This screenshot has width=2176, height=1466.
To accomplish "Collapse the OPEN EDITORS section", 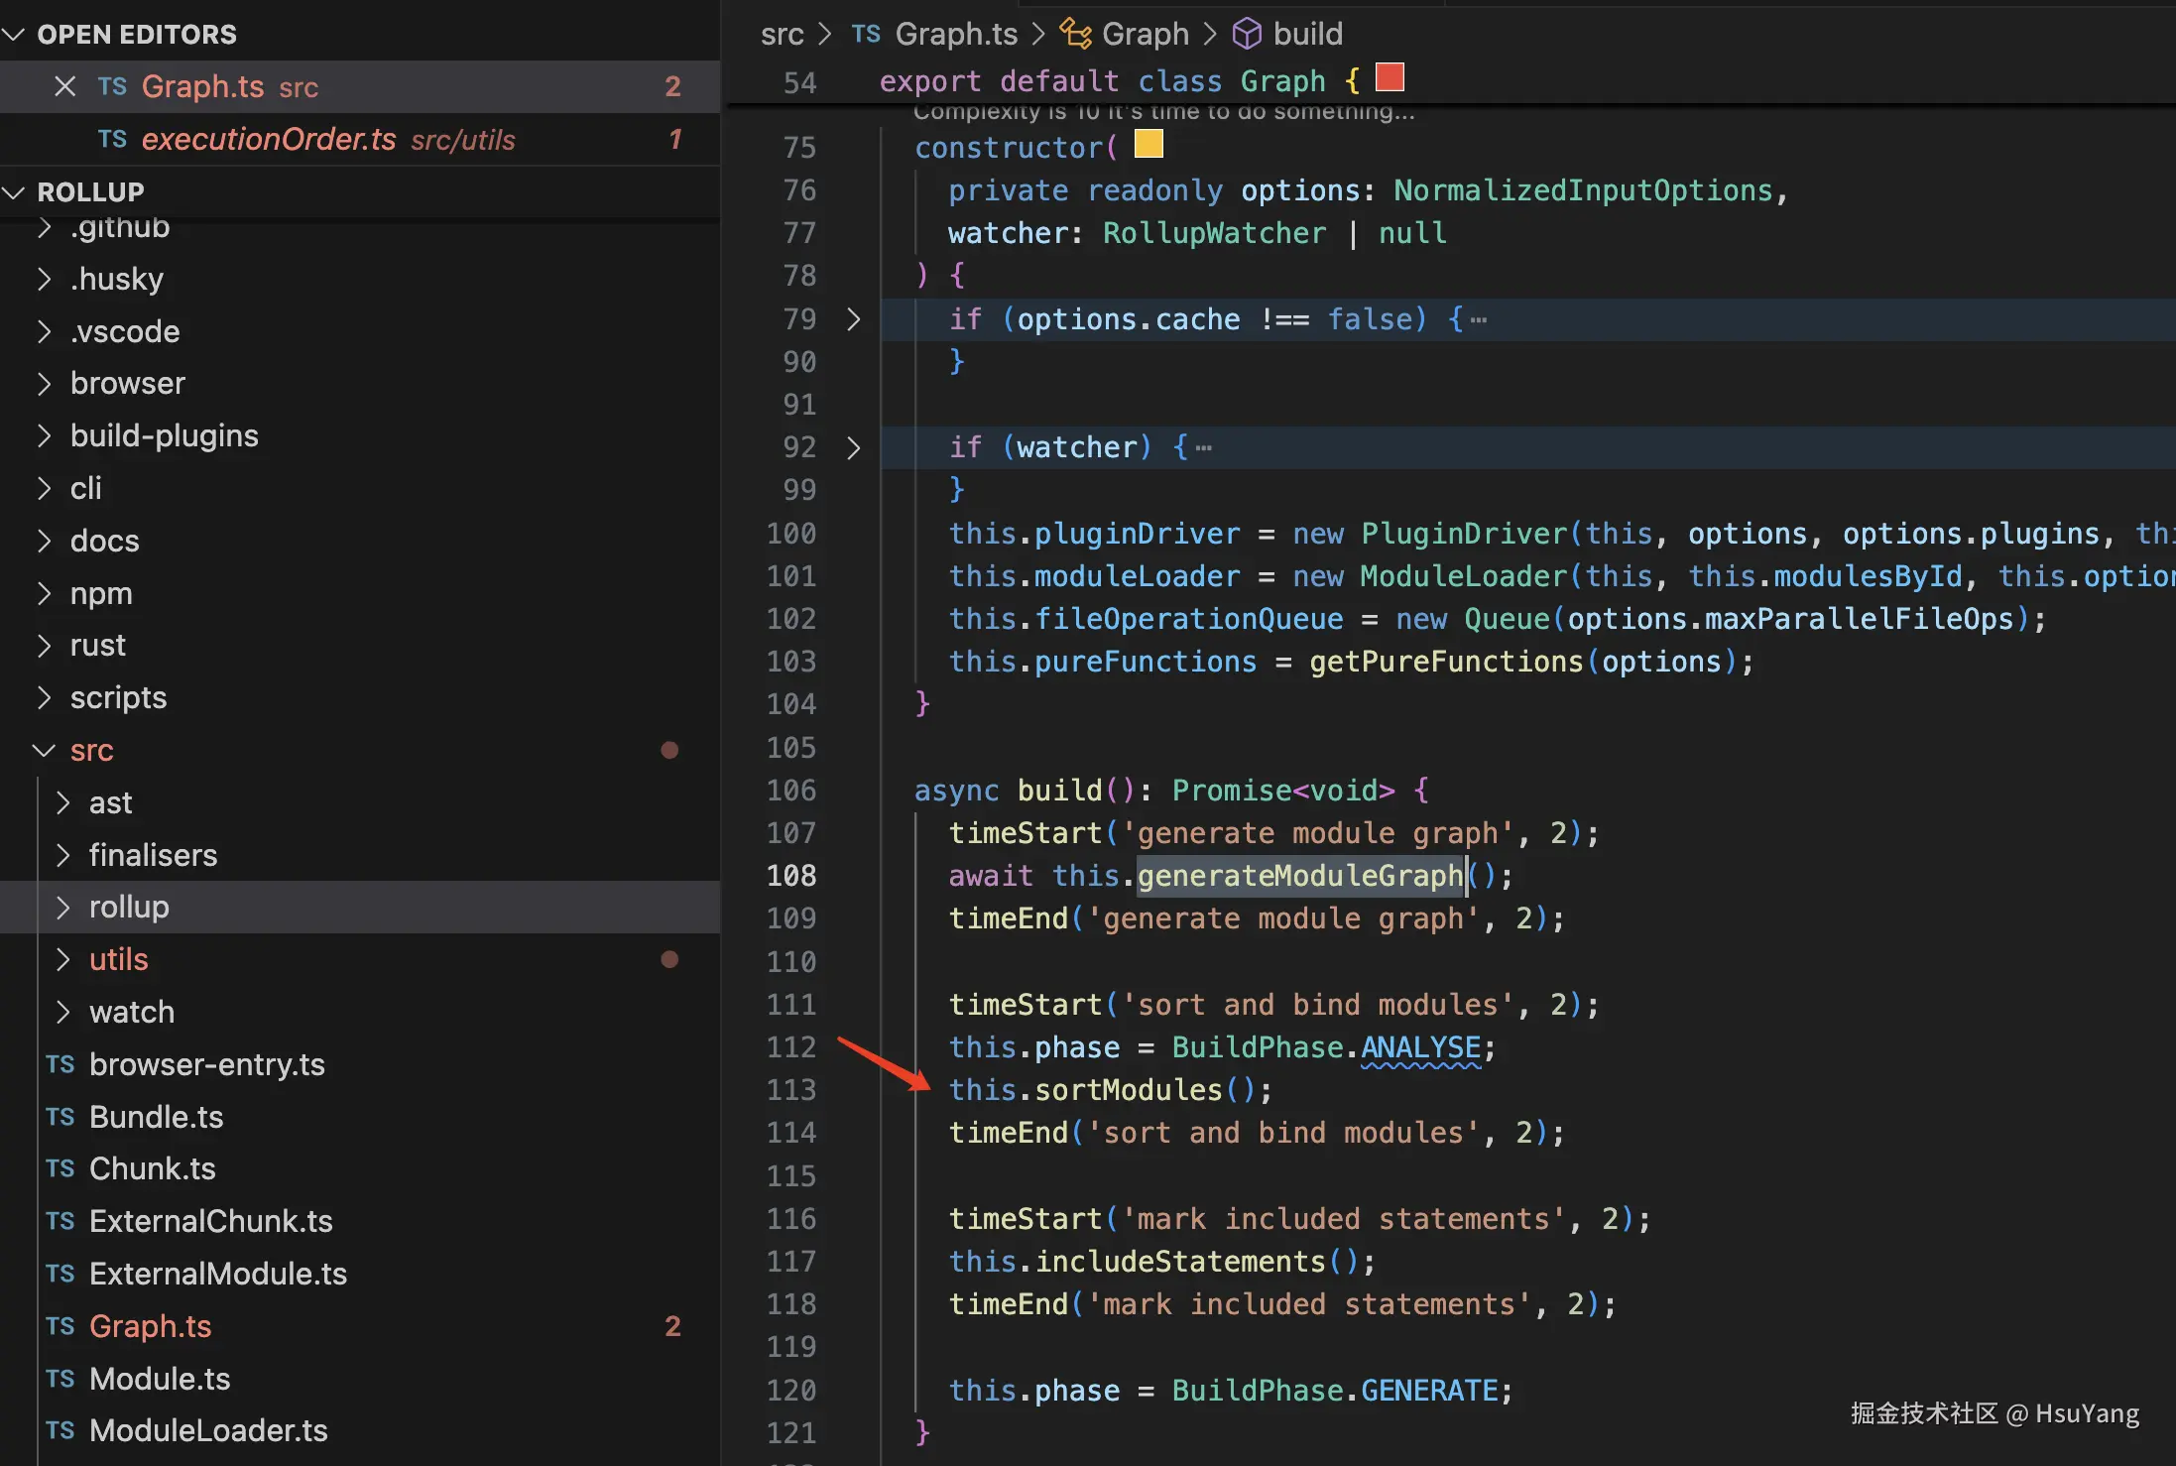I will (14, 34).
